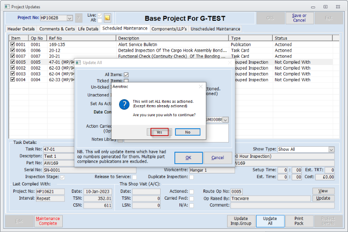Toggle the All Items checkbox
The height and width of the screenshot is (232, 348).
[126, 75]
